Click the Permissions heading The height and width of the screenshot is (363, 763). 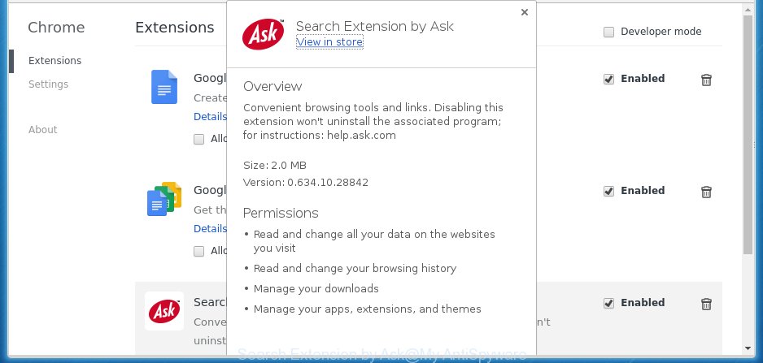pyautogui.click(x=281, y=214)
